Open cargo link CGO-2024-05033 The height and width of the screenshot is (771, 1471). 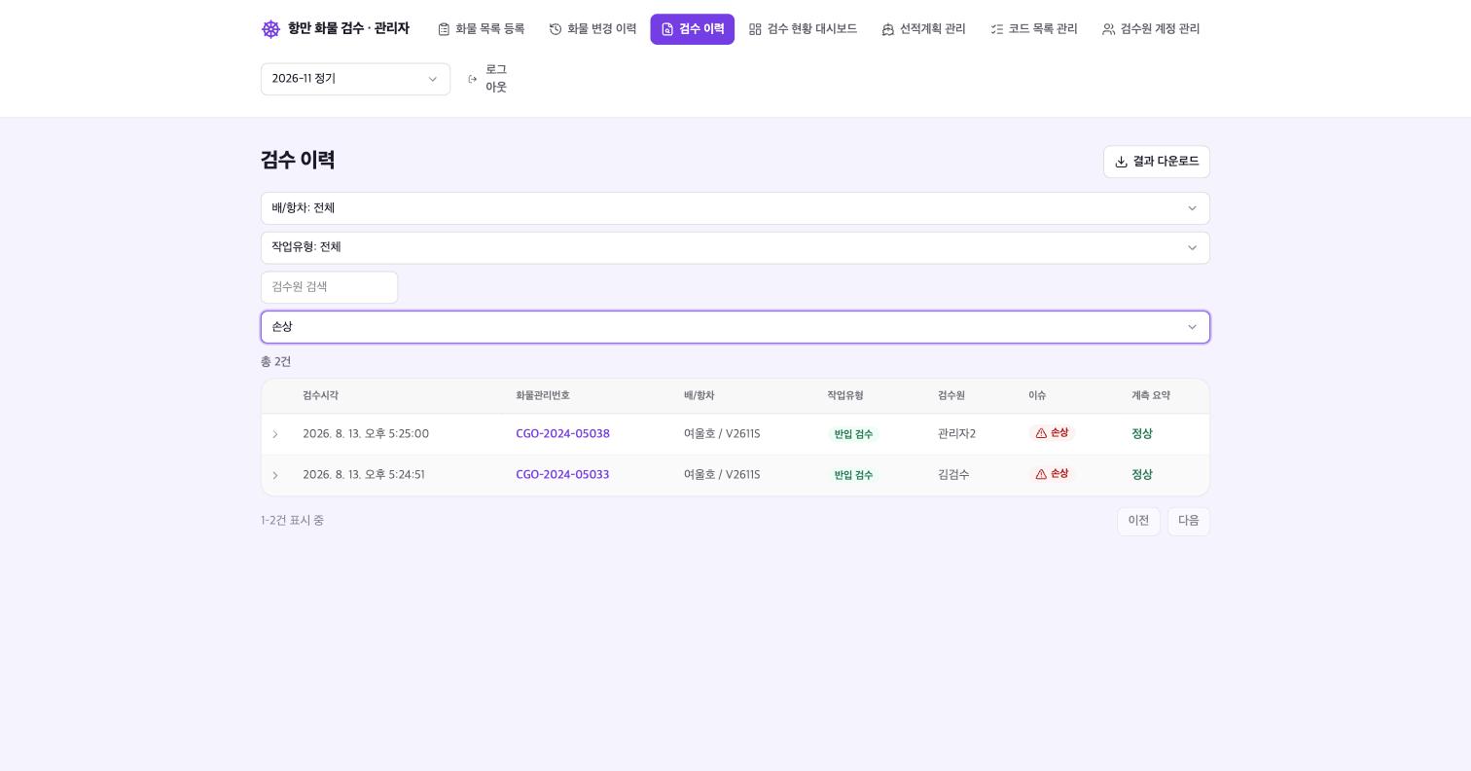click(562, 475)
